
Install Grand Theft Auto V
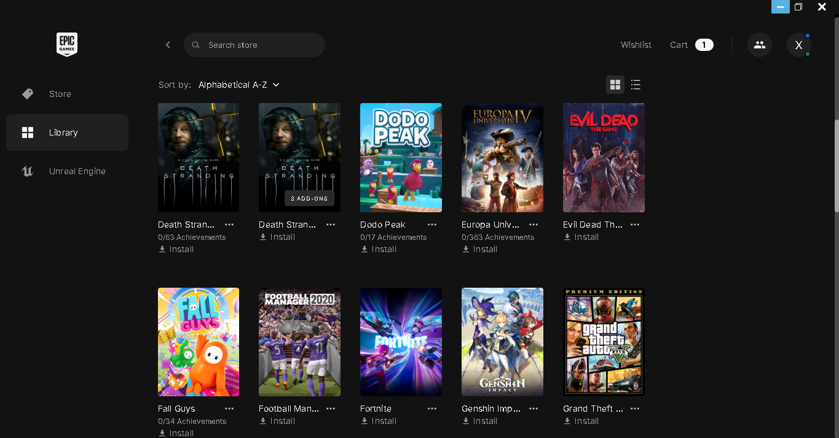click(x=581, y=421)
